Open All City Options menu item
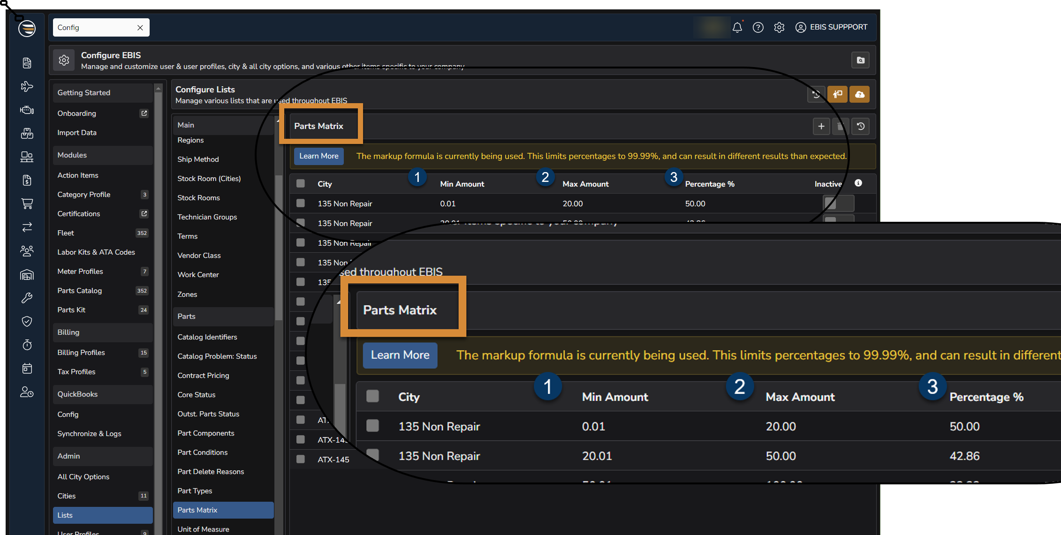Screen dimensions: 1061x535 point(83,476)
